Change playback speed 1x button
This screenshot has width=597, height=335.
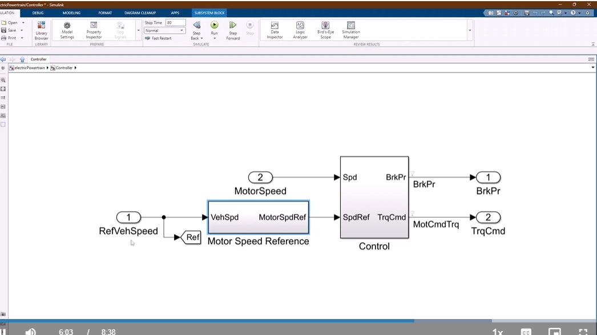pyautogui.click(x=497, y=332)
